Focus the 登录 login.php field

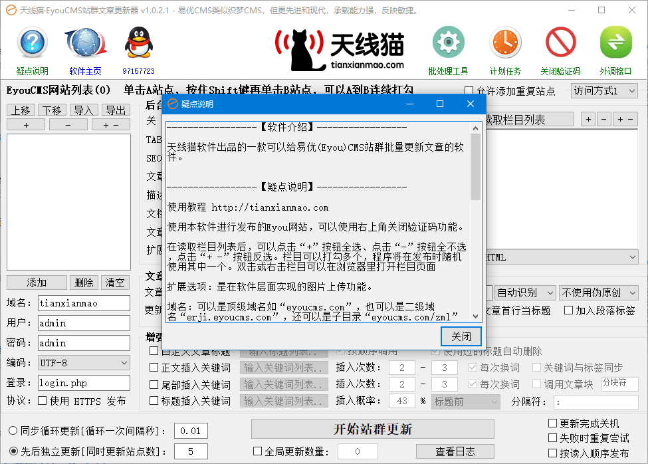coord(84,383)
